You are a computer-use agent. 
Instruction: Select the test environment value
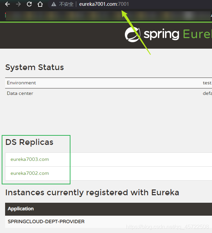pos(207,83)
